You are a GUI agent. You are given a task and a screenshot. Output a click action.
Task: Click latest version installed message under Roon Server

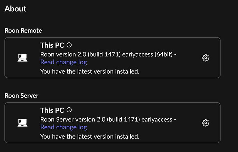click(90, 137)
